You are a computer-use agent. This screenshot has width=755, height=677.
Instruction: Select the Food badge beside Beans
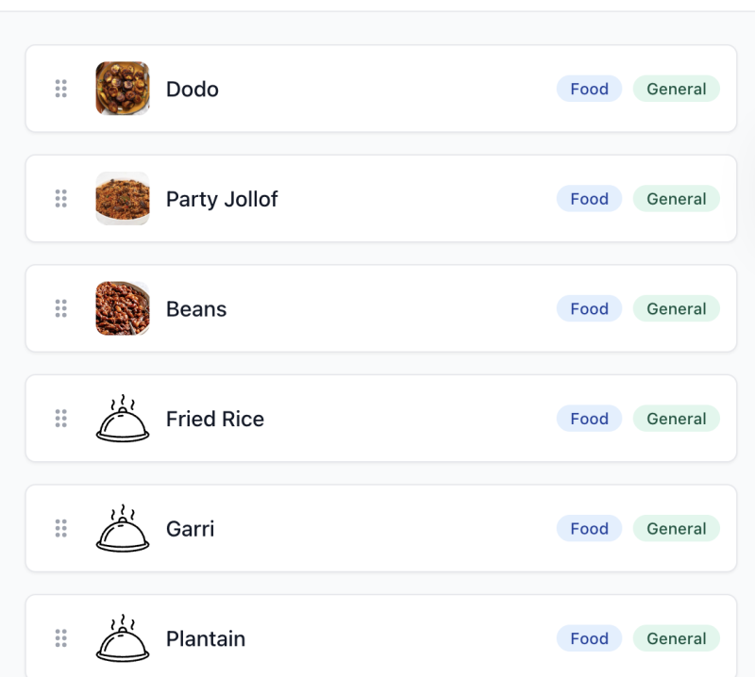point(589,308)
